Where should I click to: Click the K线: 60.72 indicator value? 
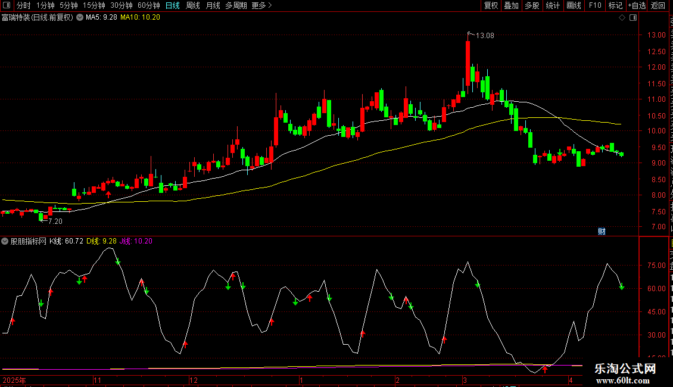(x=67, y=241)
